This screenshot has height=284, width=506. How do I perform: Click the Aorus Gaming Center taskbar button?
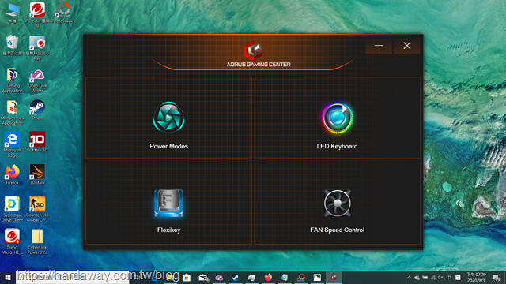coord(334,277)
